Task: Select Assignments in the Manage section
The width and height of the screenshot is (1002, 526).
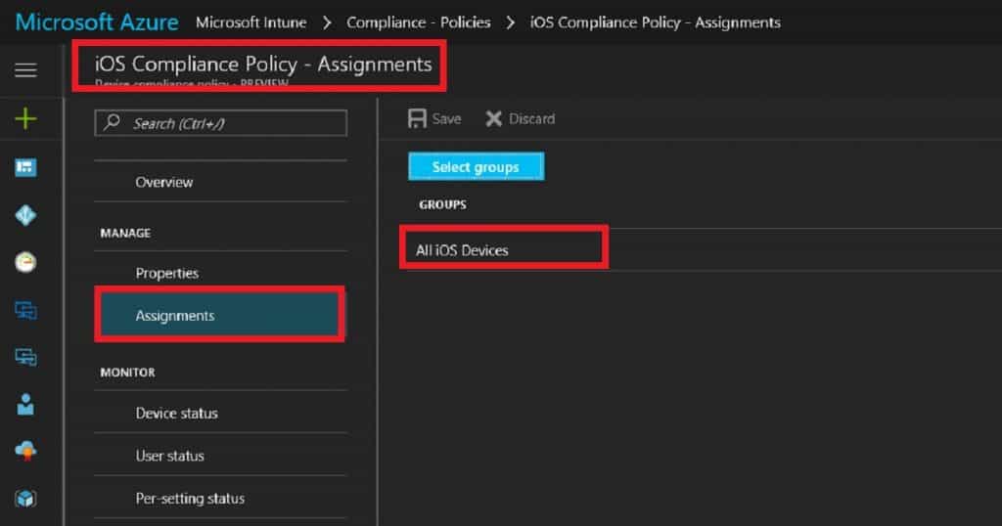Action: (220, 316)
